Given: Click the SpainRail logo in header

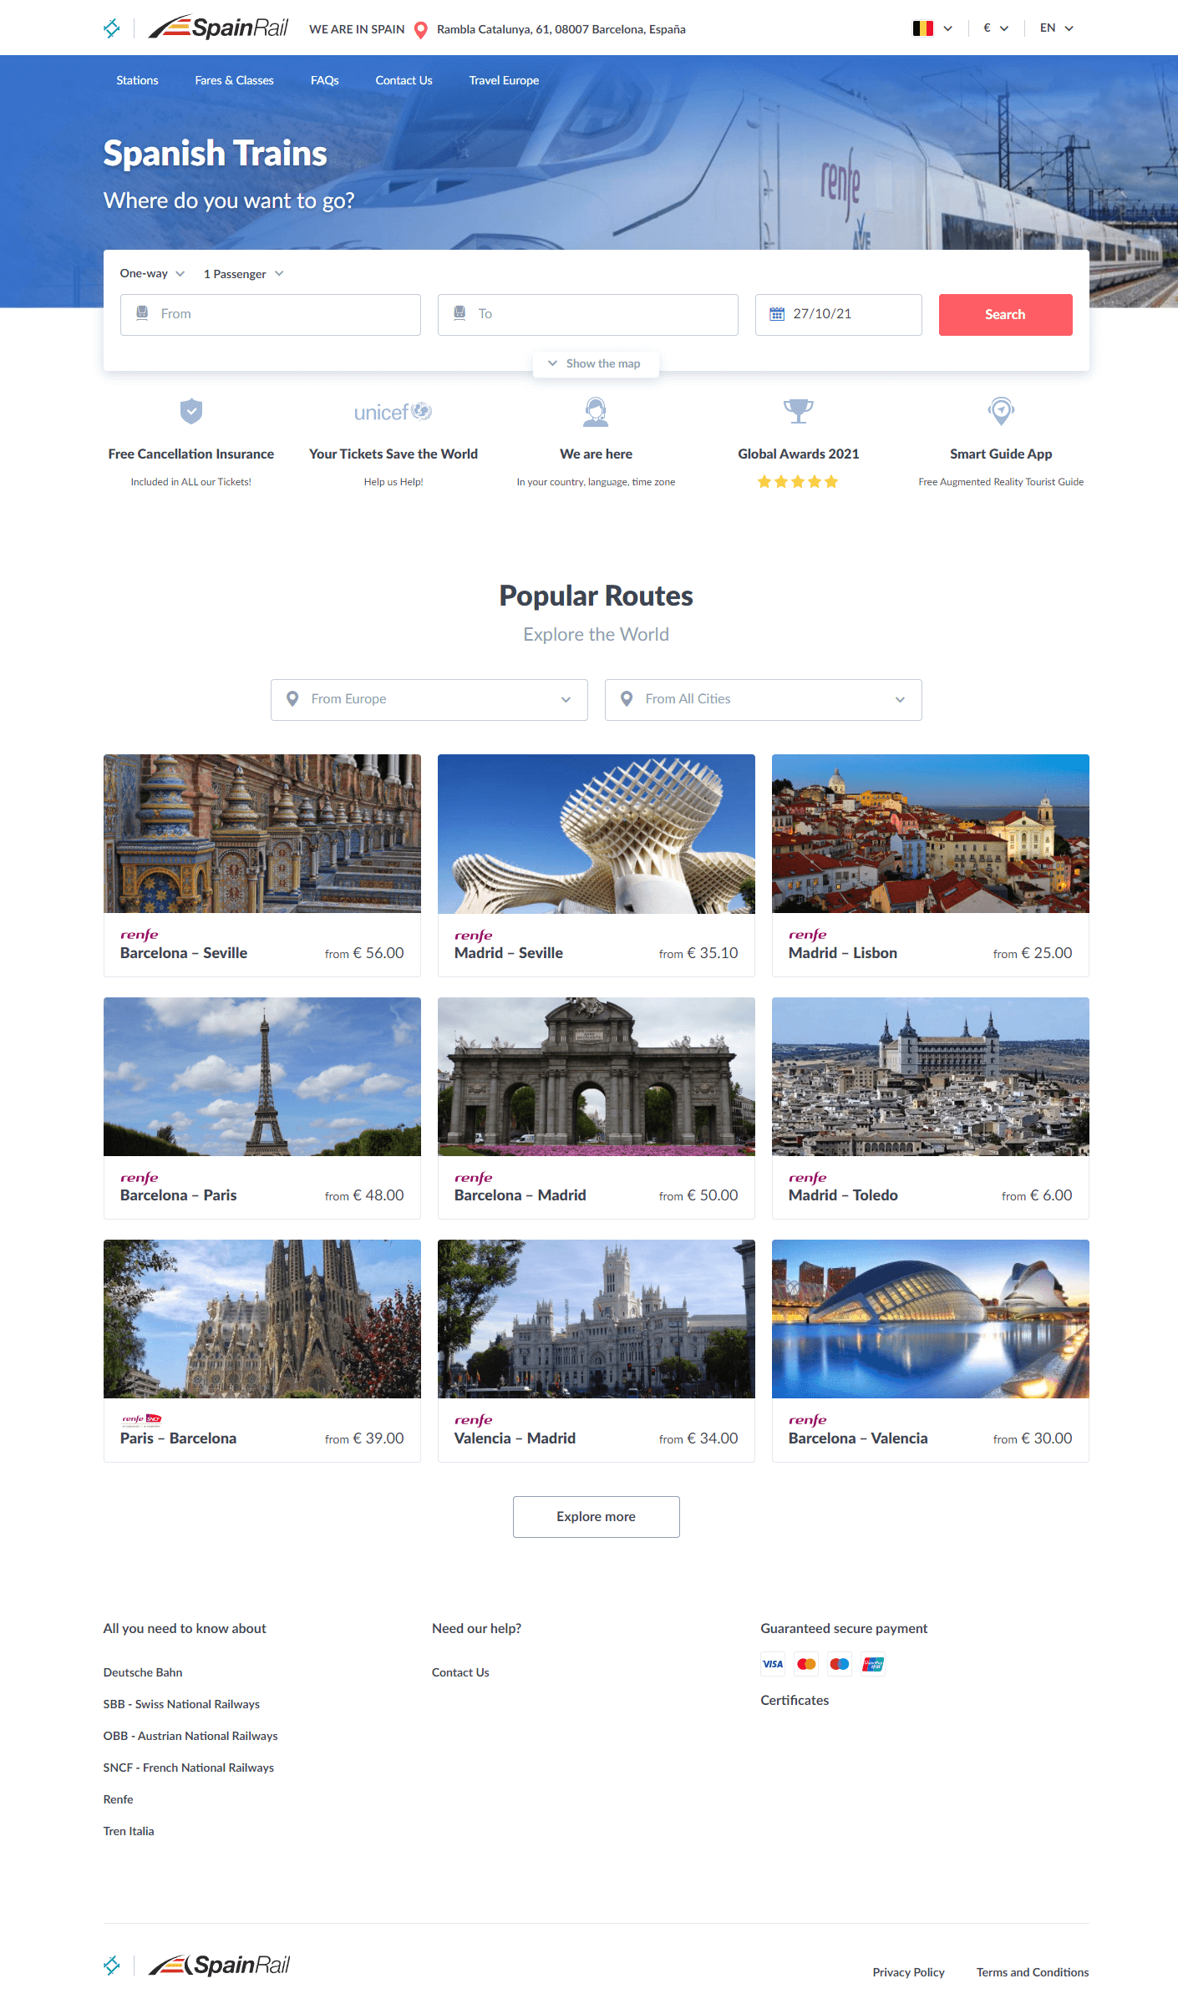Looking at the screenshot, I should [x=218, y=28].
